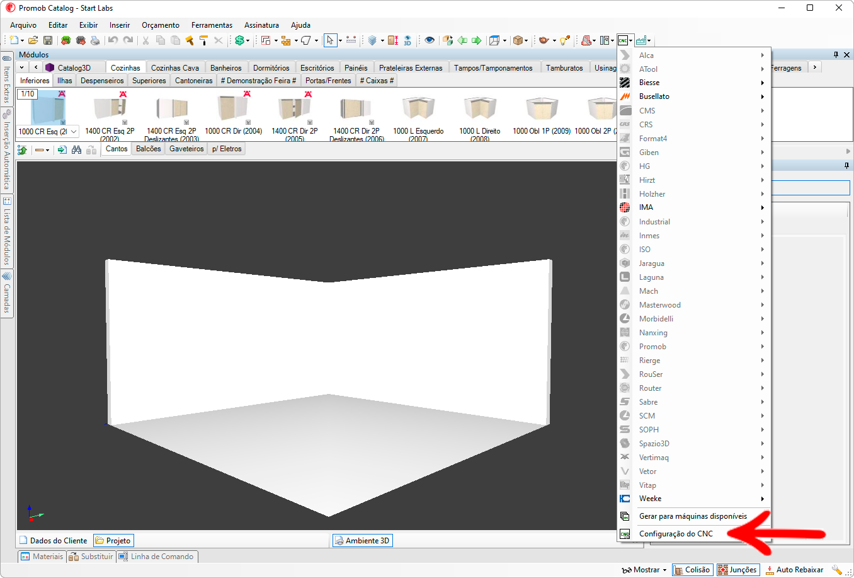Open the Ilhas subcategory tab
Viewport: 854px width, 578px height.
(x=65, y=81)
